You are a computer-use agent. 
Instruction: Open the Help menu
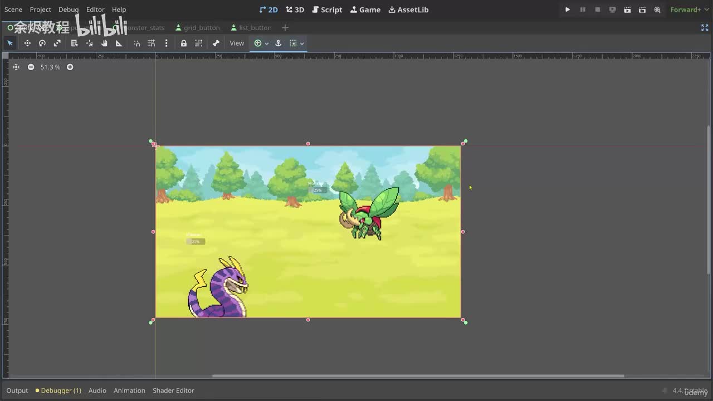pos(119,9)
